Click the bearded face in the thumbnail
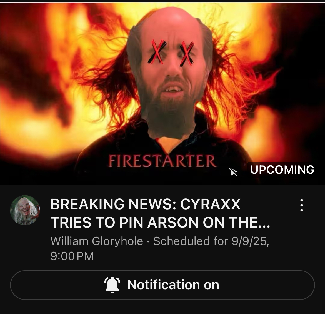Screen dimensions: 325x314 tap(170, 73)
